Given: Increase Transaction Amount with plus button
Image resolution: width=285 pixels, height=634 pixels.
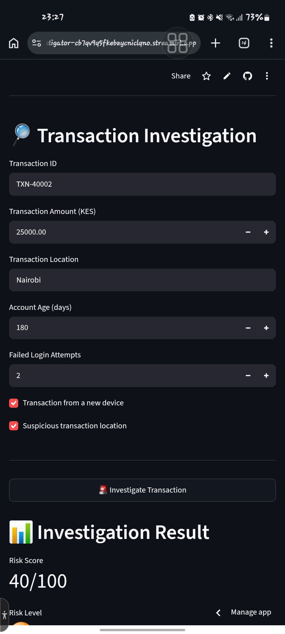Looking at the screenshot, I should [x=266, y=232].
